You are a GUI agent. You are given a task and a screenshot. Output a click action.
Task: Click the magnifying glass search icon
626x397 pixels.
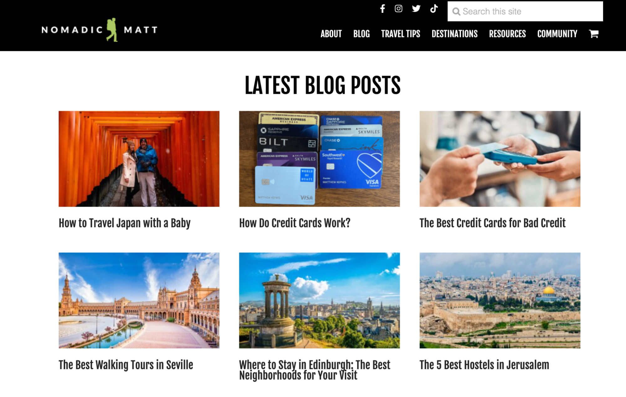point(456,12)
